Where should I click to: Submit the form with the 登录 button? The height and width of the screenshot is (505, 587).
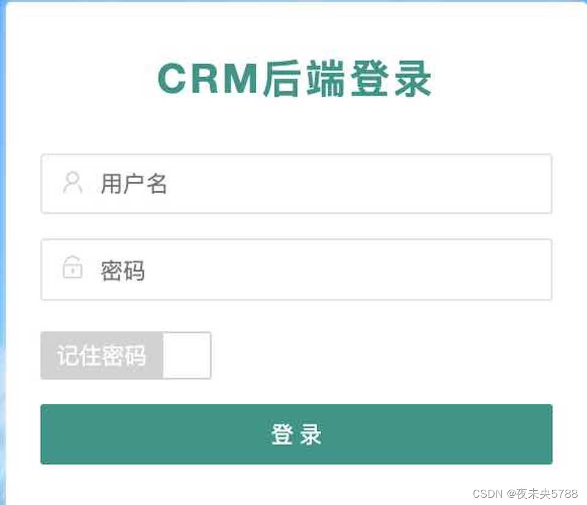pos(296,434)
